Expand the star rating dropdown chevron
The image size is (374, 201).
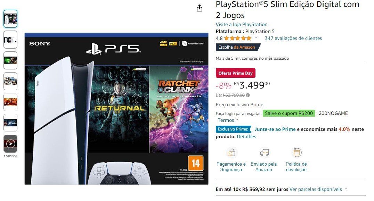click(x=256, y=38)
